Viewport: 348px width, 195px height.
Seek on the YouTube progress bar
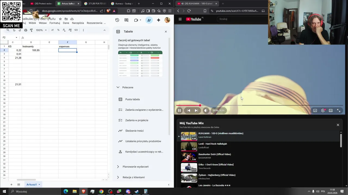259,105
